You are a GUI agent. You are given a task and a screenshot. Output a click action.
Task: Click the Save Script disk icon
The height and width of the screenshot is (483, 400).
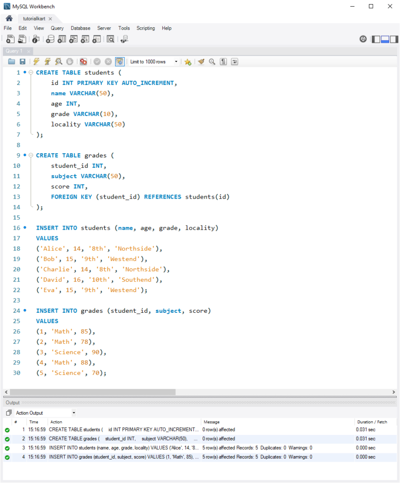[22, 62]
